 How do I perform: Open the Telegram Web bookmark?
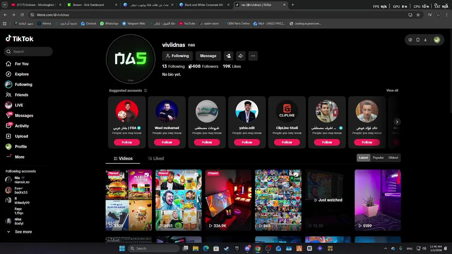tap(133, 24)
